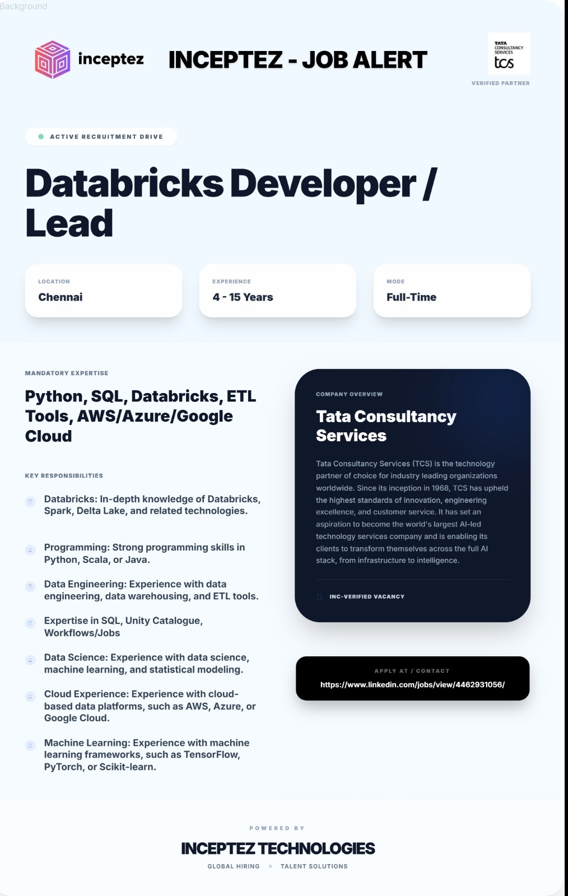This screenshot has width=568, height=896.
Task: Click the green Active Recruitment Drive dot
Action: (41, 137)
